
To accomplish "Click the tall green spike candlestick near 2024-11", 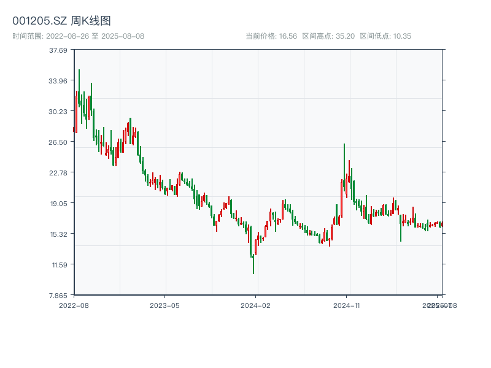I will pos(344,167).
